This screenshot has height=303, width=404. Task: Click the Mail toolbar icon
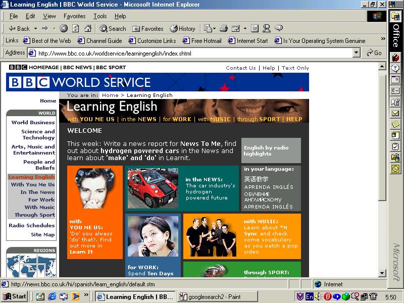tap(208, 28)
